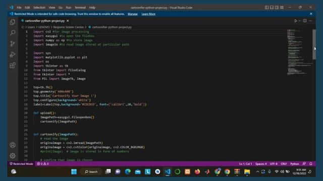The width and height of the screenshot is (323, 181).
Task: Open editor More Actions ellipsis
Action: pyautogui.click(x=311, y=21)
